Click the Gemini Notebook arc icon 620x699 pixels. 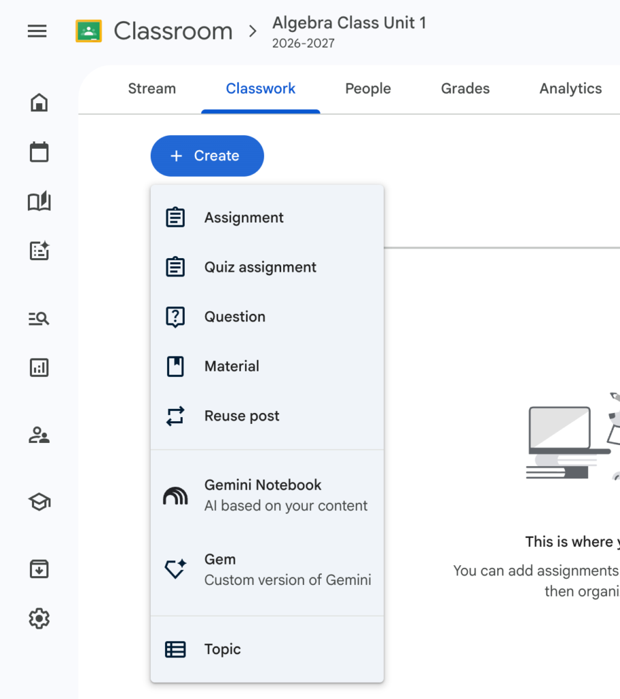point(175,496)
